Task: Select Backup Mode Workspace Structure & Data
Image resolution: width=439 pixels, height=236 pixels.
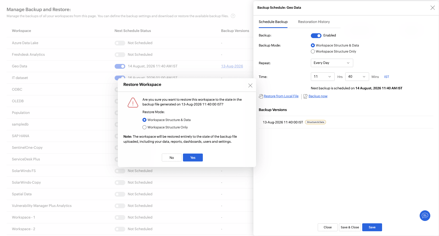Action: pyautogui.click(x=313, y=45)
